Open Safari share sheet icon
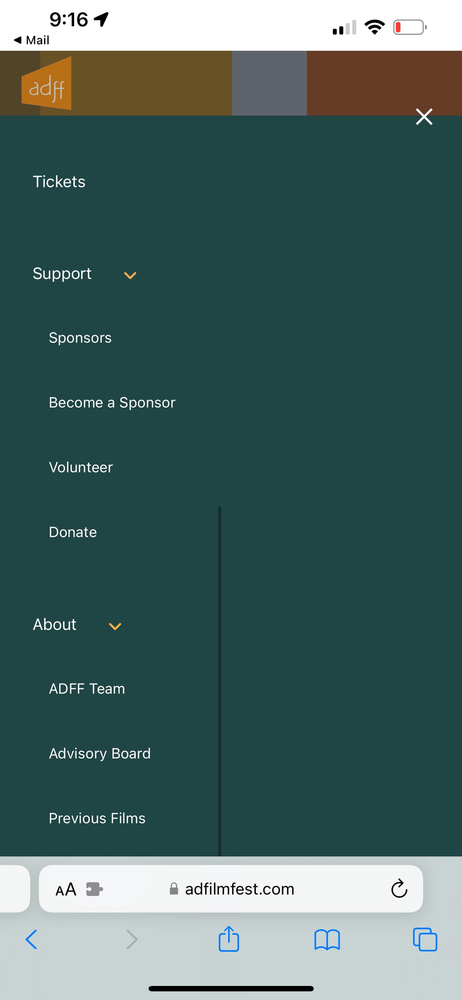This screenshot has height=1000, width=462. tap(229, 939)
